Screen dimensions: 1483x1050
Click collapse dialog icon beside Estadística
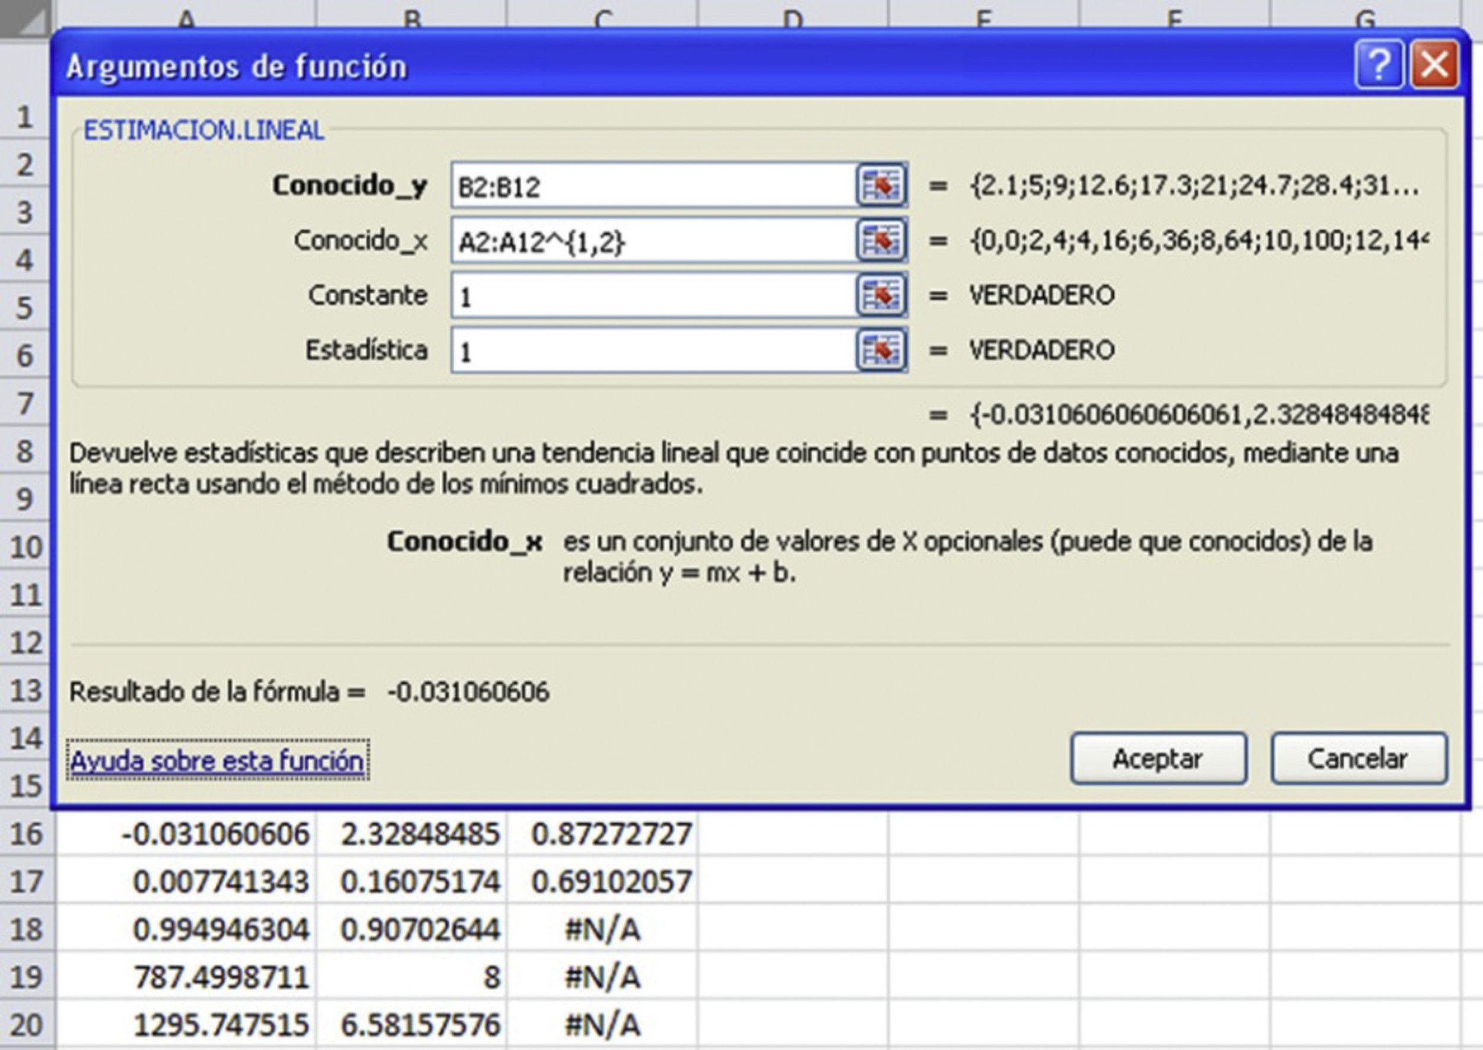[x=880, y=351]
